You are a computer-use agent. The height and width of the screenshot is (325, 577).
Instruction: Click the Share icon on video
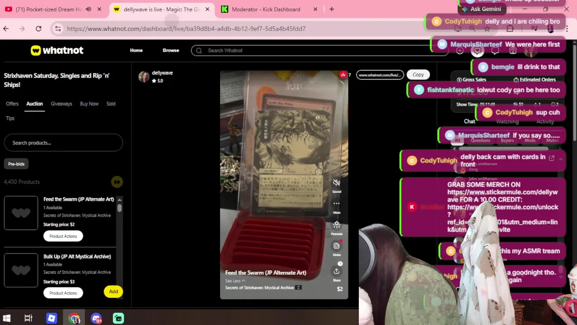336,271
